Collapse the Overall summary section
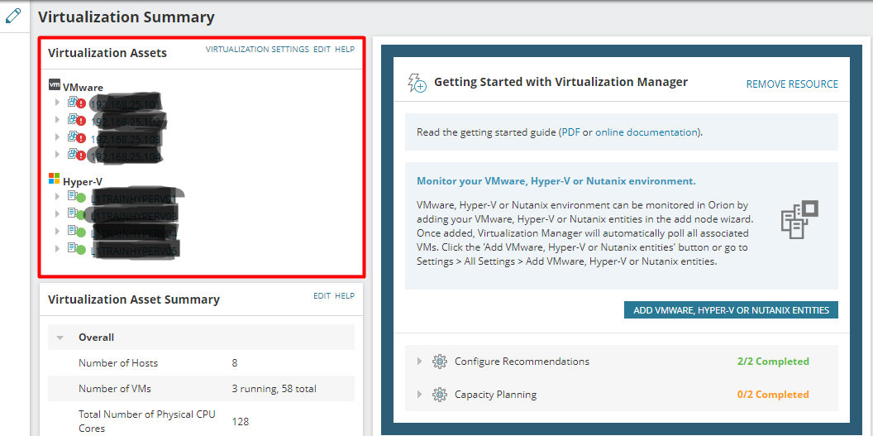Viewport: 873px width, 436px height. [x=60, y=338]
